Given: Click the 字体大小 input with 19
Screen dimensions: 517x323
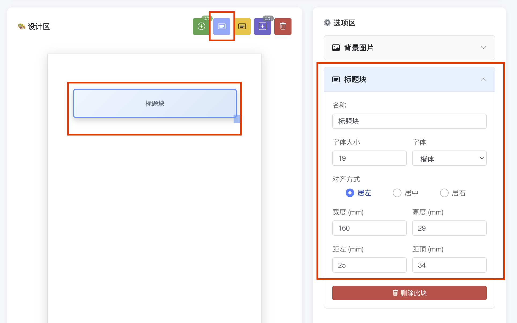Looking at the screenshot, I should coord(369,158).
